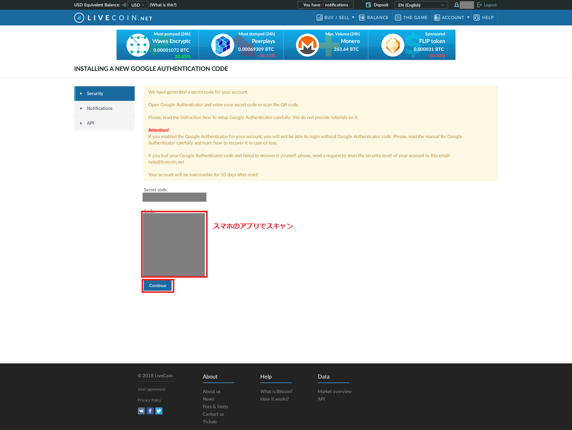Click the Balance wallet icon

(362, 18)
